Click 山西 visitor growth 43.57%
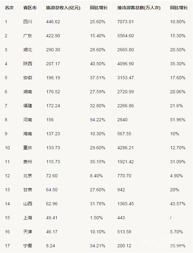Screen dimensions: 193x253 point(178,204)
